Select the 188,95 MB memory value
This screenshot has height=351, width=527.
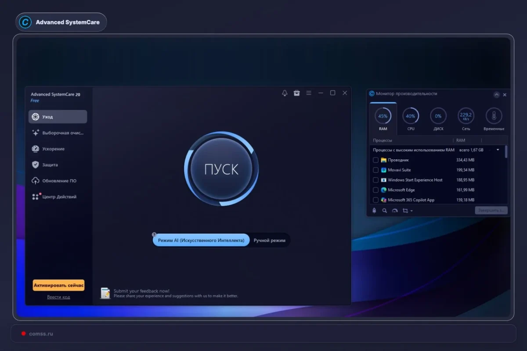[x=465, y=180]
